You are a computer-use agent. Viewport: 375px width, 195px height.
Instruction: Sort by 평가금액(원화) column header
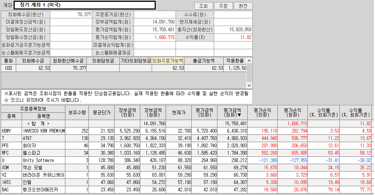[232, 112]
